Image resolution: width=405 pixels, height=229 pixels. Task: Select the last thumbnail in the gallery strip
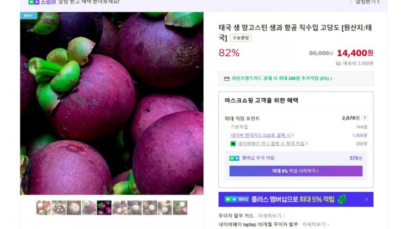coord(180,208)
